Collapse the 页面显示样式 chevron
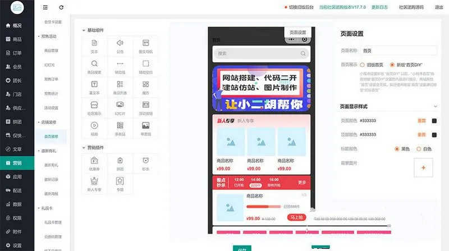This screenshot has width=449, height=251. point(436,106)
